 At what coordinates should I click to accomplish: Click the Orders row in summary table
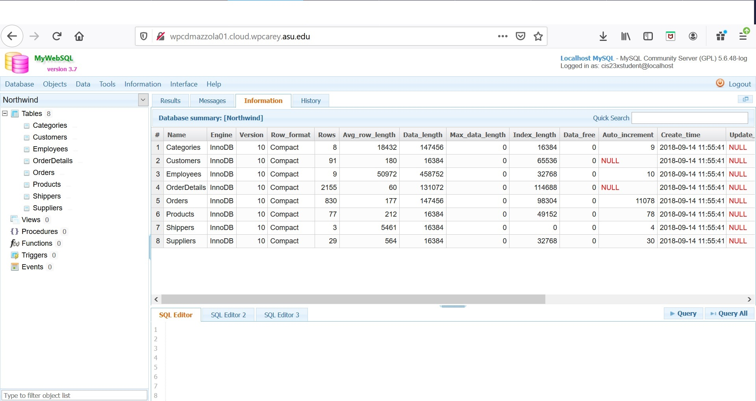(x=453, y=201)
